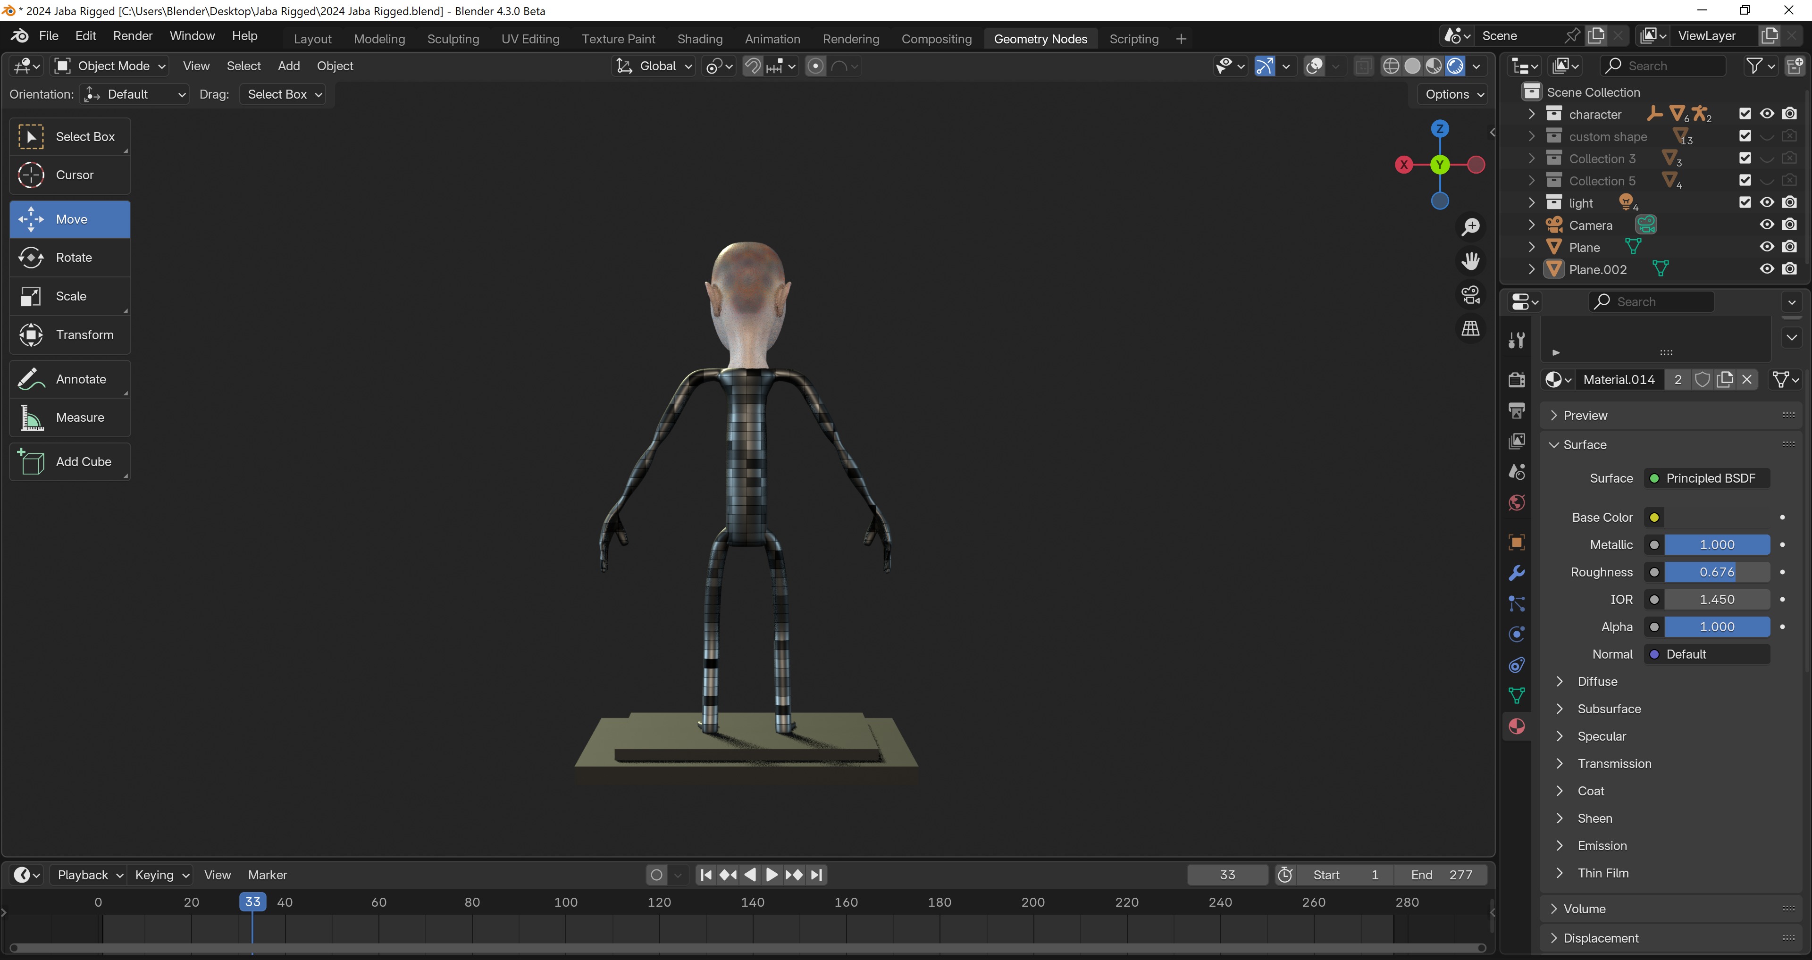Click the pan view hand icon
Viewport: 1812px width, 960px height.
[x=1470, y=261]
